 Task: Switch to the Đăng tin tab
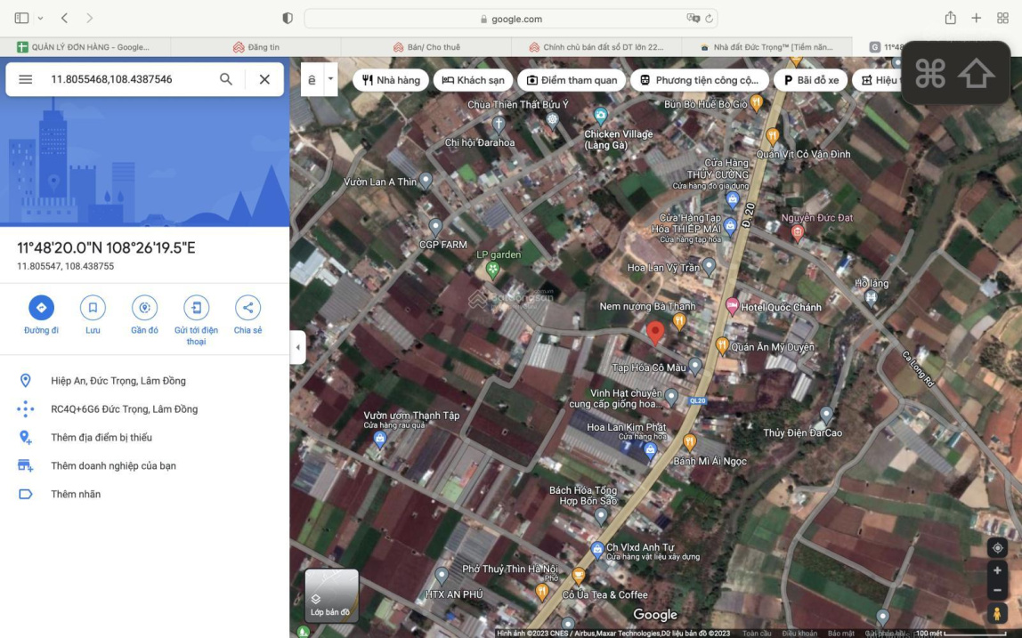(263, 47)
